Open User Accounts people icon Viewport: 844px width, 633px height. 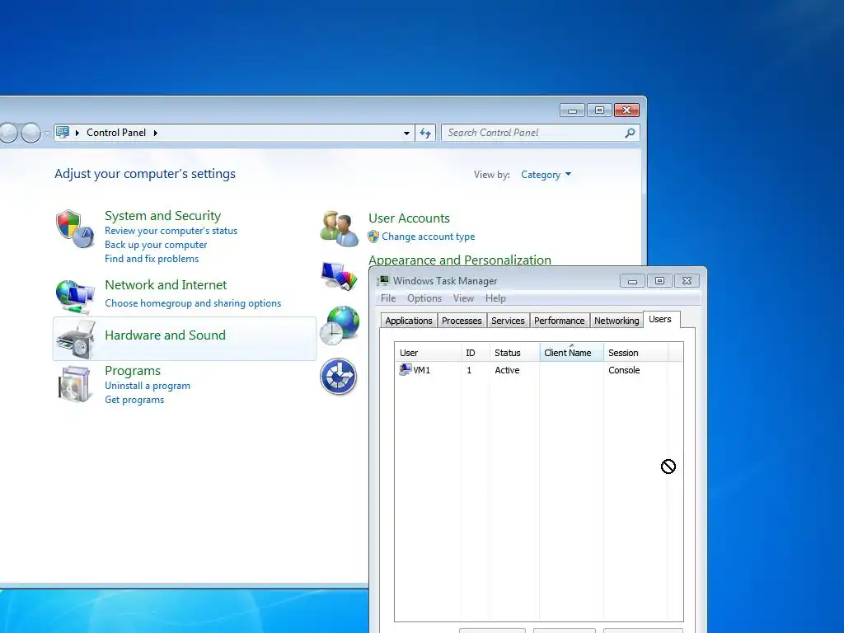pyautogui.click(x=339, y=229)
